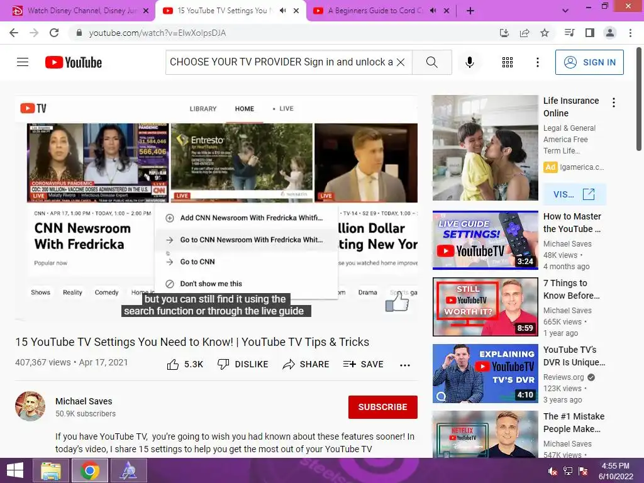Open the third pinned taskbar app
This screenshot has width=644, height=483.
point(128,470)
